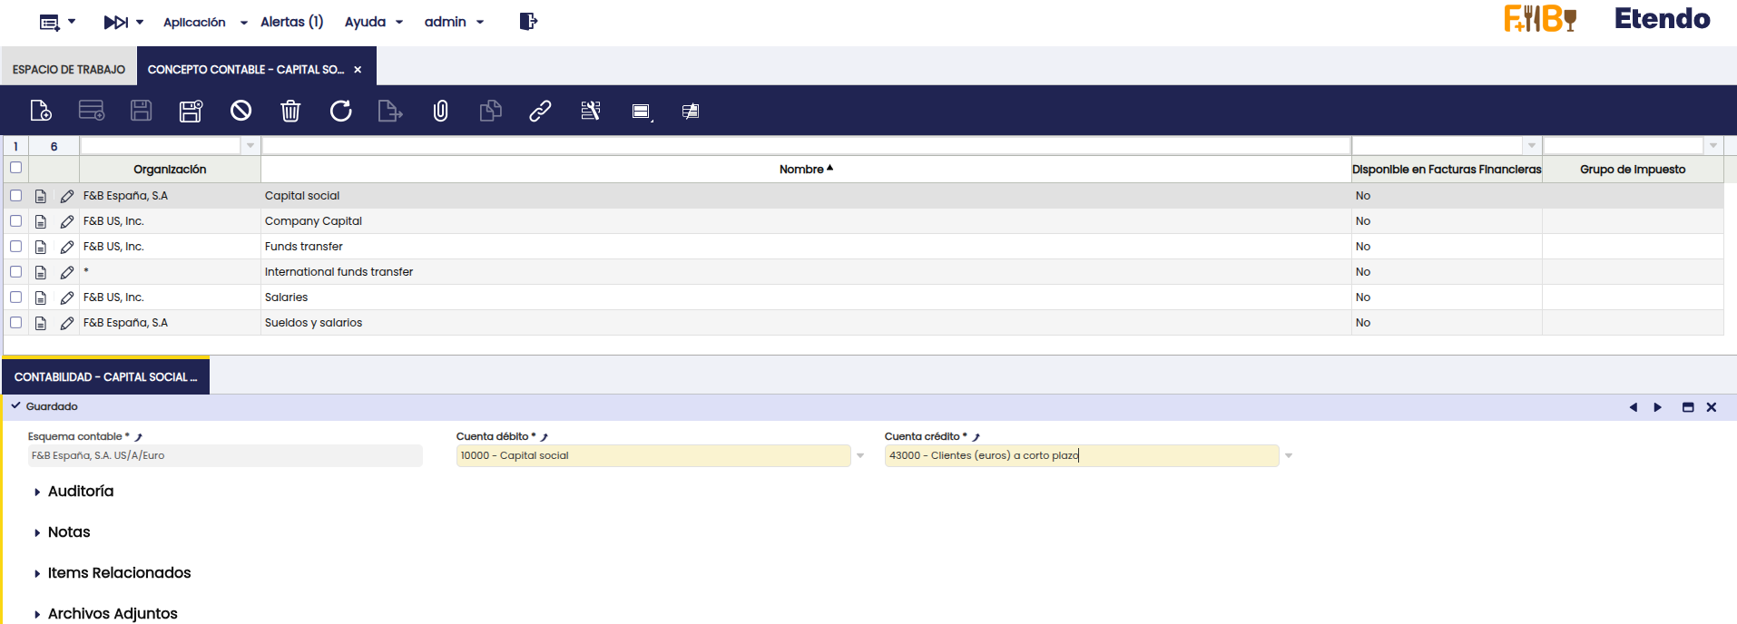Viewport: 1737px width, 624px height.
Task: Click pencil edit icon for Salaries row
Action: coord(67,297)
